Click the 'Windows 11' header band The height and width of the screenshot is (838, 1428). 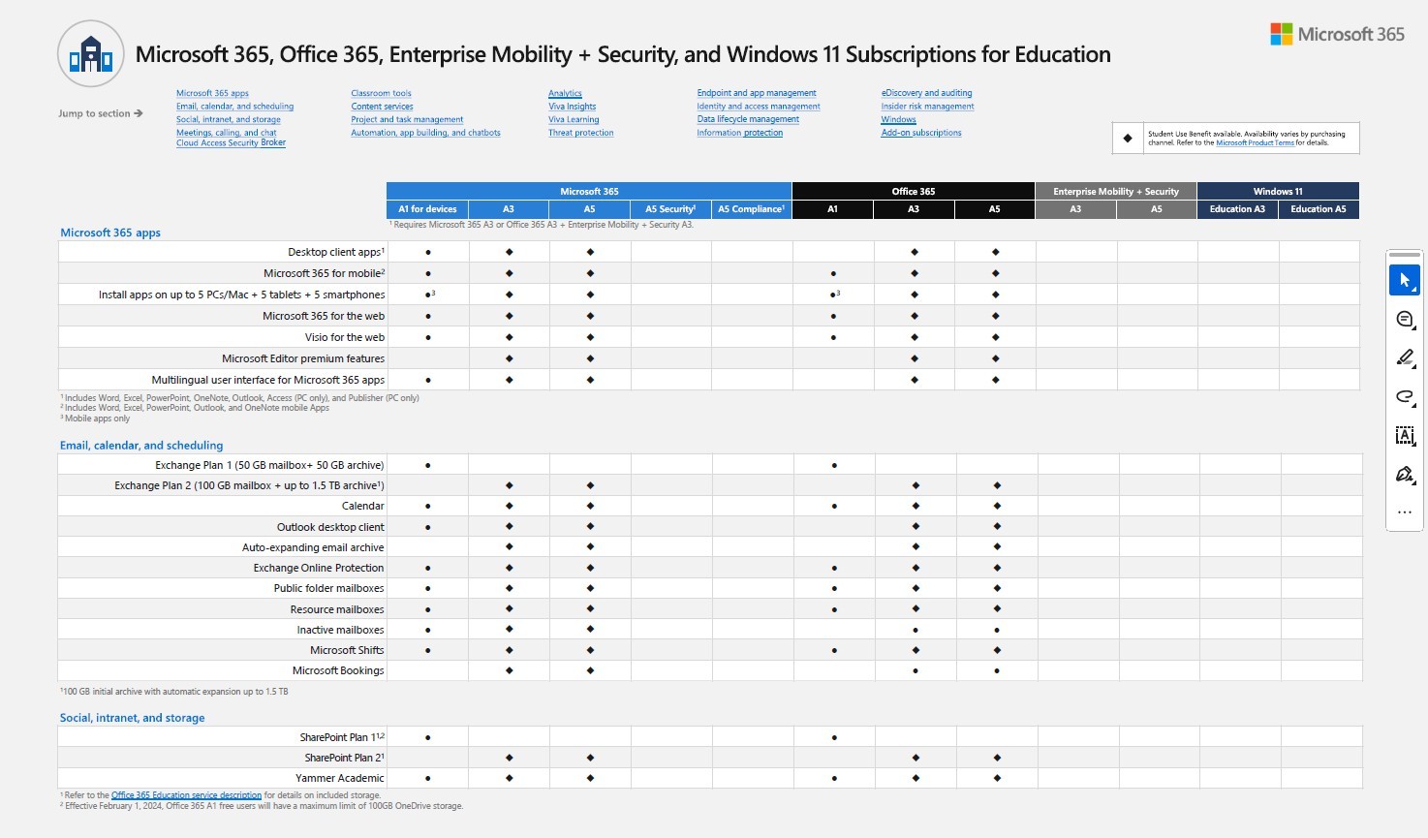pyautogui.click(x=1278, y=191)
